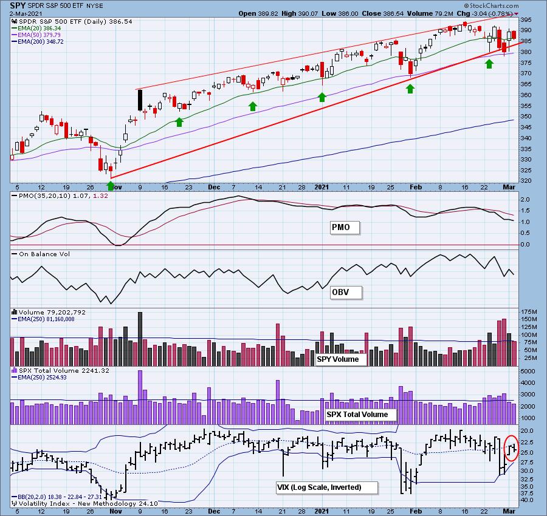Click the SPY ticker symbol in the header
This screenshot has width=547, height=516.
click(x=18, y=5)
